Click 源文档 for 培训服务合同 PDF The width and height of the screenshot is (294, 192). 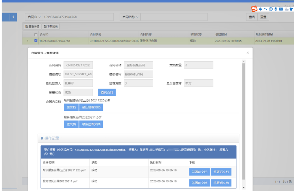pos(71,108)
